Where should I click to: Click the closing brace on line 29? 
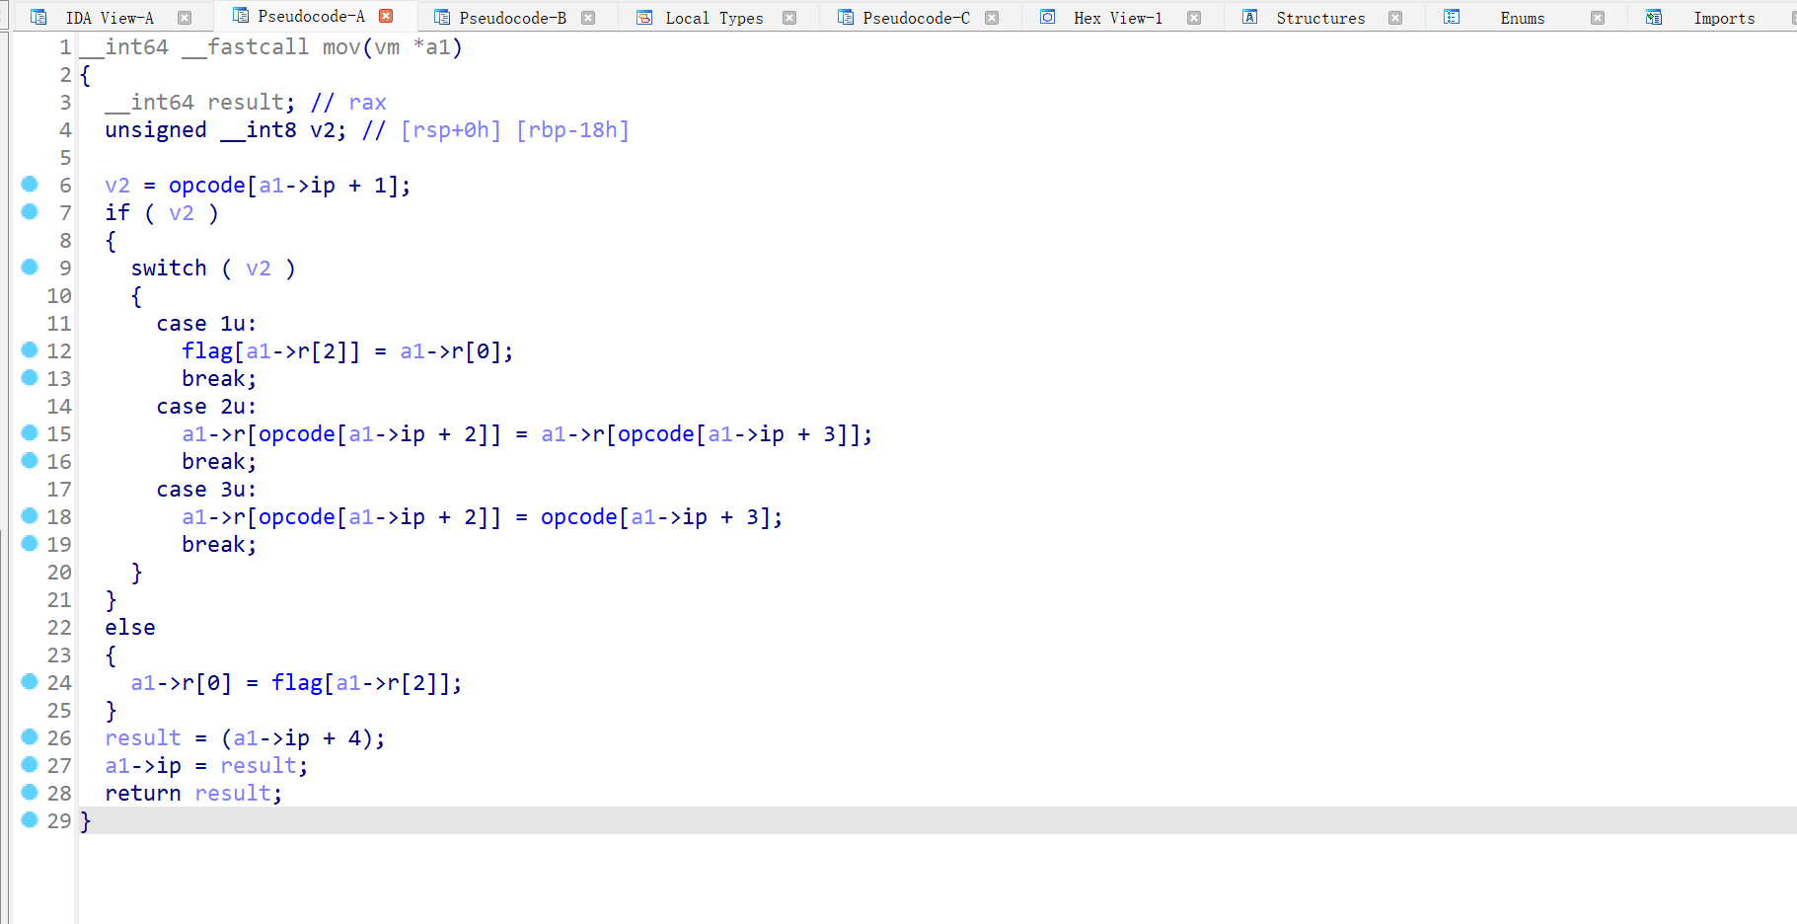(86, 821)
